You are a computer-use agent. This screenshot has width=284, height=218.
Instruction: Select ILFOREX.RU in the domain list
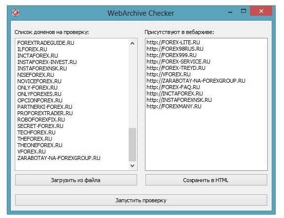[x=32, y=49]
